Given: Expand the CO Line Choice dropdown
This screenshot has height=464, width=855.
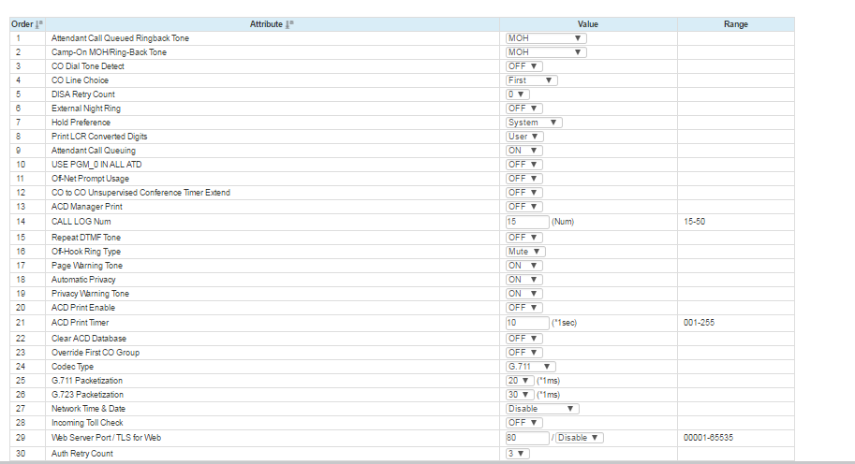Looking at the screenshot, I should [531, 80].
